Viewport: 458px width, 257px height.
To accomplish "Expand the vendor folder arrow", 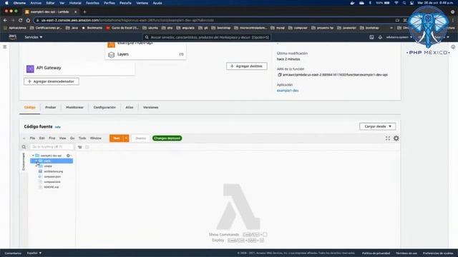I will (x=36, y=166).
